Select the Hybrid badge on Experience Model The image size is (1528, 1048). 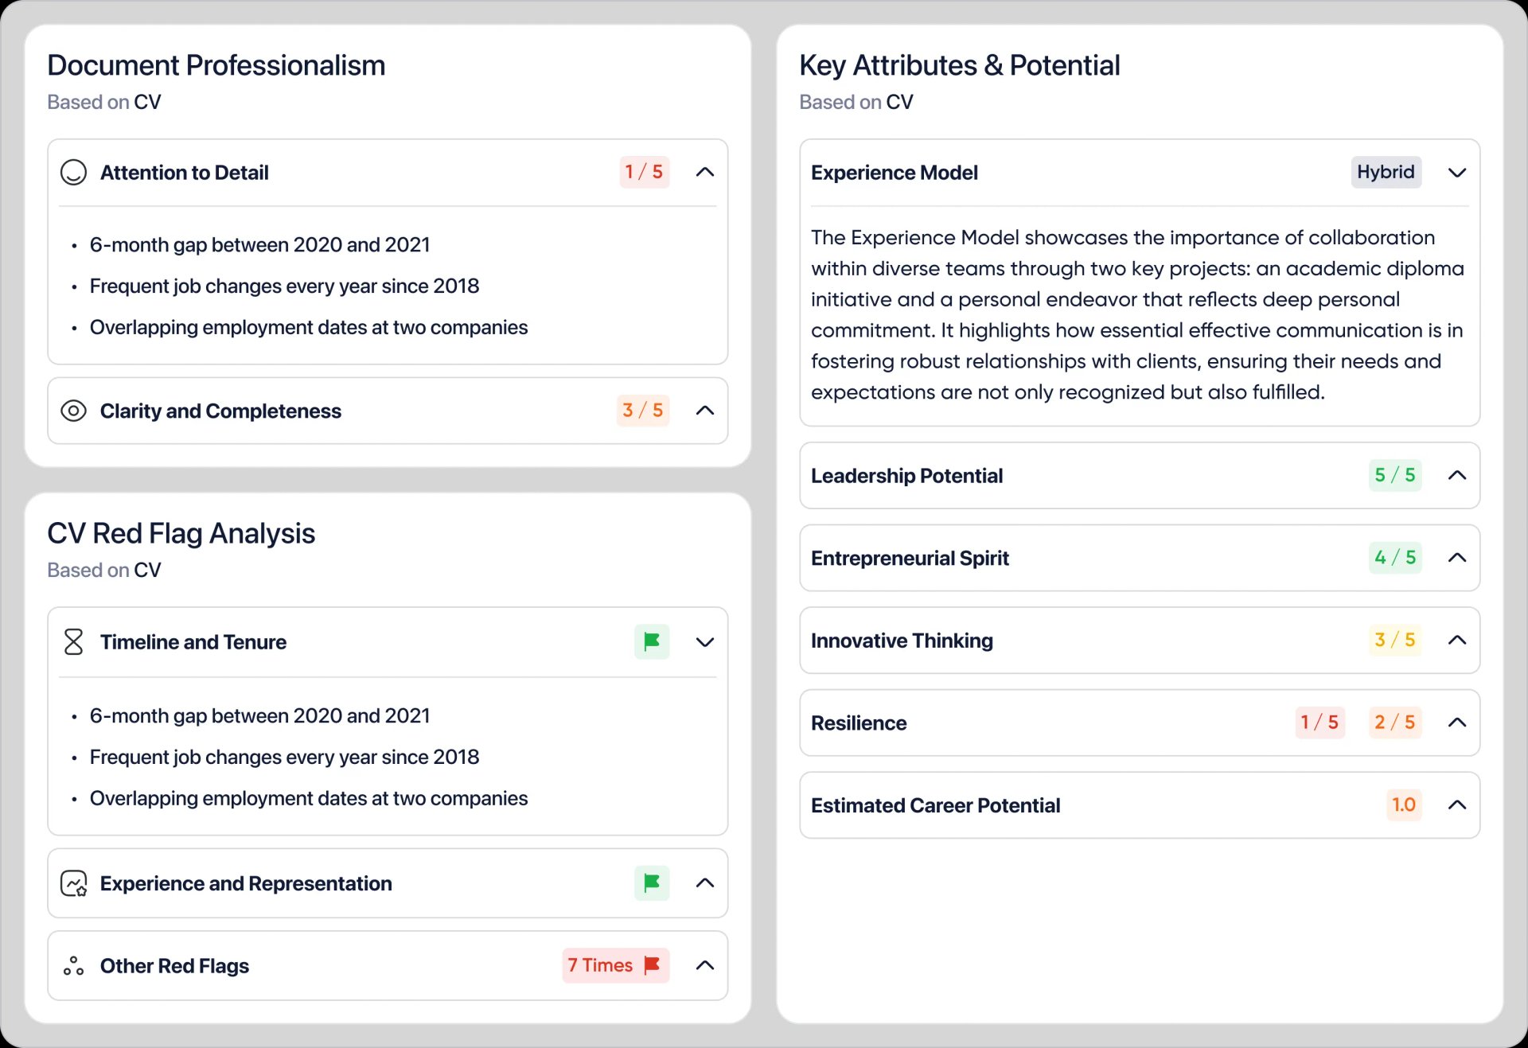pyautogui.click(x=1386, y=172)
